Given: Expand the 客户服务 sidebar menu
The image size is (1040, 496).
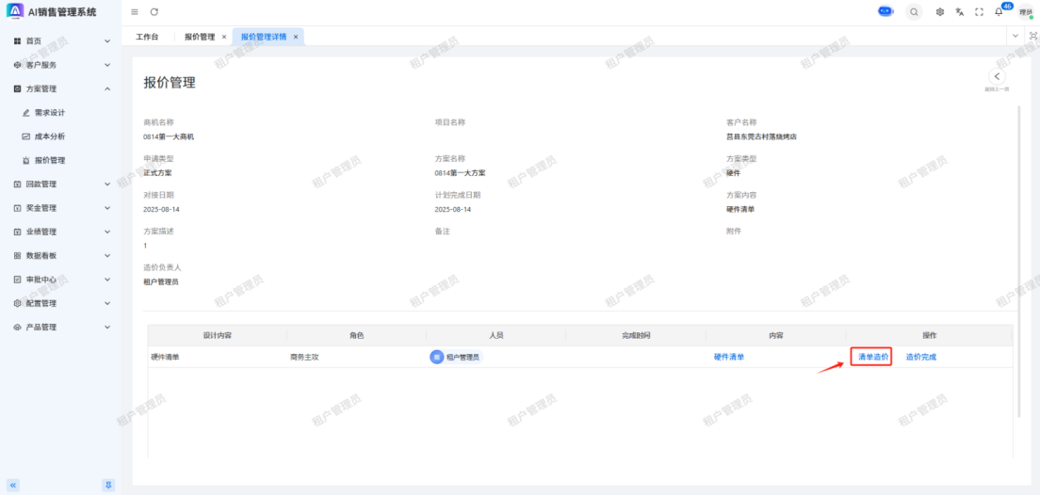Looking at the screenshot, I should [x=61, y=65].
